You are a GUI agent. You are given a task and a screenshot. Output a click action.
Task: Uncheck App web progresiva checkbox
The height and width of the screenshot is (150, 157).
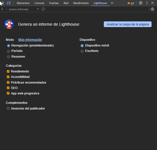pyautogui.click(x=8, y=93)
